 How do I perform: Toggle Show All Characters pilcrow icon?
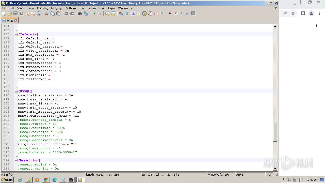pos(127,13)
